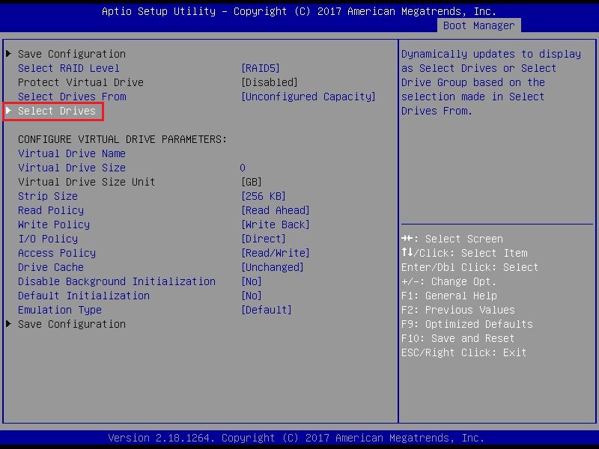Screen dimensions: 599x449
Task: Change the GB size unit option
Action: (x=251, y=182)
